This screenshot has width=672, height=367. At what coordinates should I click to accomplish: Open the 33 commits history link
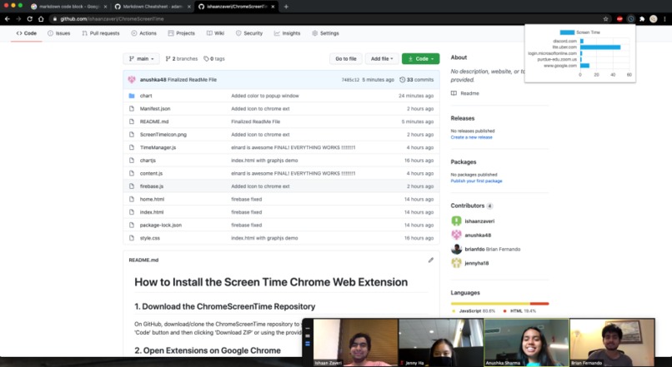coord(417,80)
